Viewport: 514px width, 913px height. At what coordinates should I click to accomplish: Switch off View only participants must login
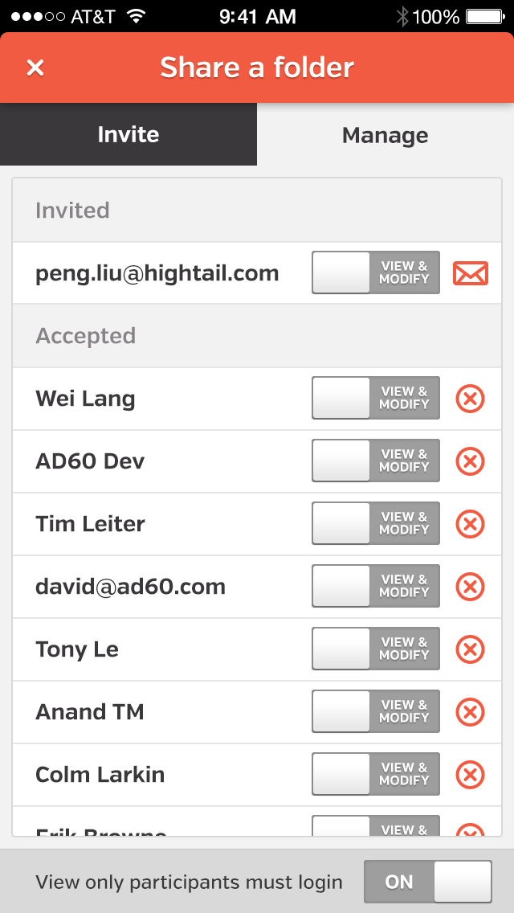tap(427, 882)
